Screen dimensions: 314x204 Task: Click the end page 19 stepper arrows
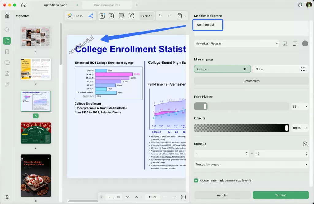coord(306,154)
